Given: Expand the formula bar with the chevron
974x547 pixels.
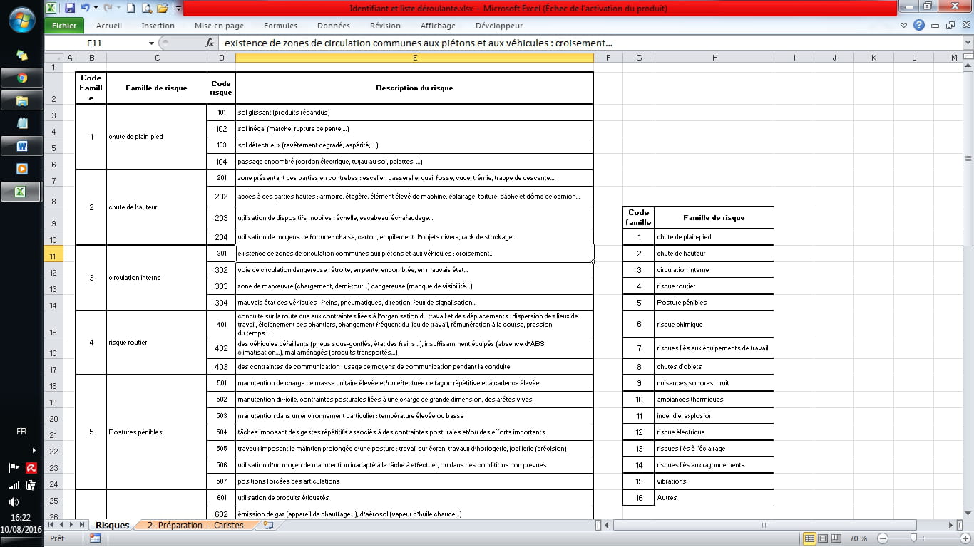Looking at the screenshot, I should tap(967, 43).
